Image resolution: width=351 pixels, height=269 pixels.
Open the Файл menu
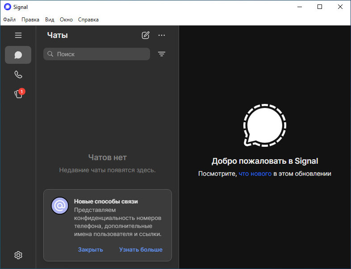coord(9,20)
